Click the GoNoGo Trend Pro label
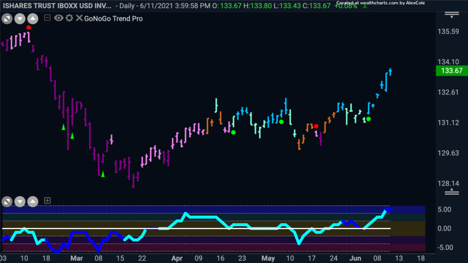Screen dimensions: 468x263 point(113,18)
